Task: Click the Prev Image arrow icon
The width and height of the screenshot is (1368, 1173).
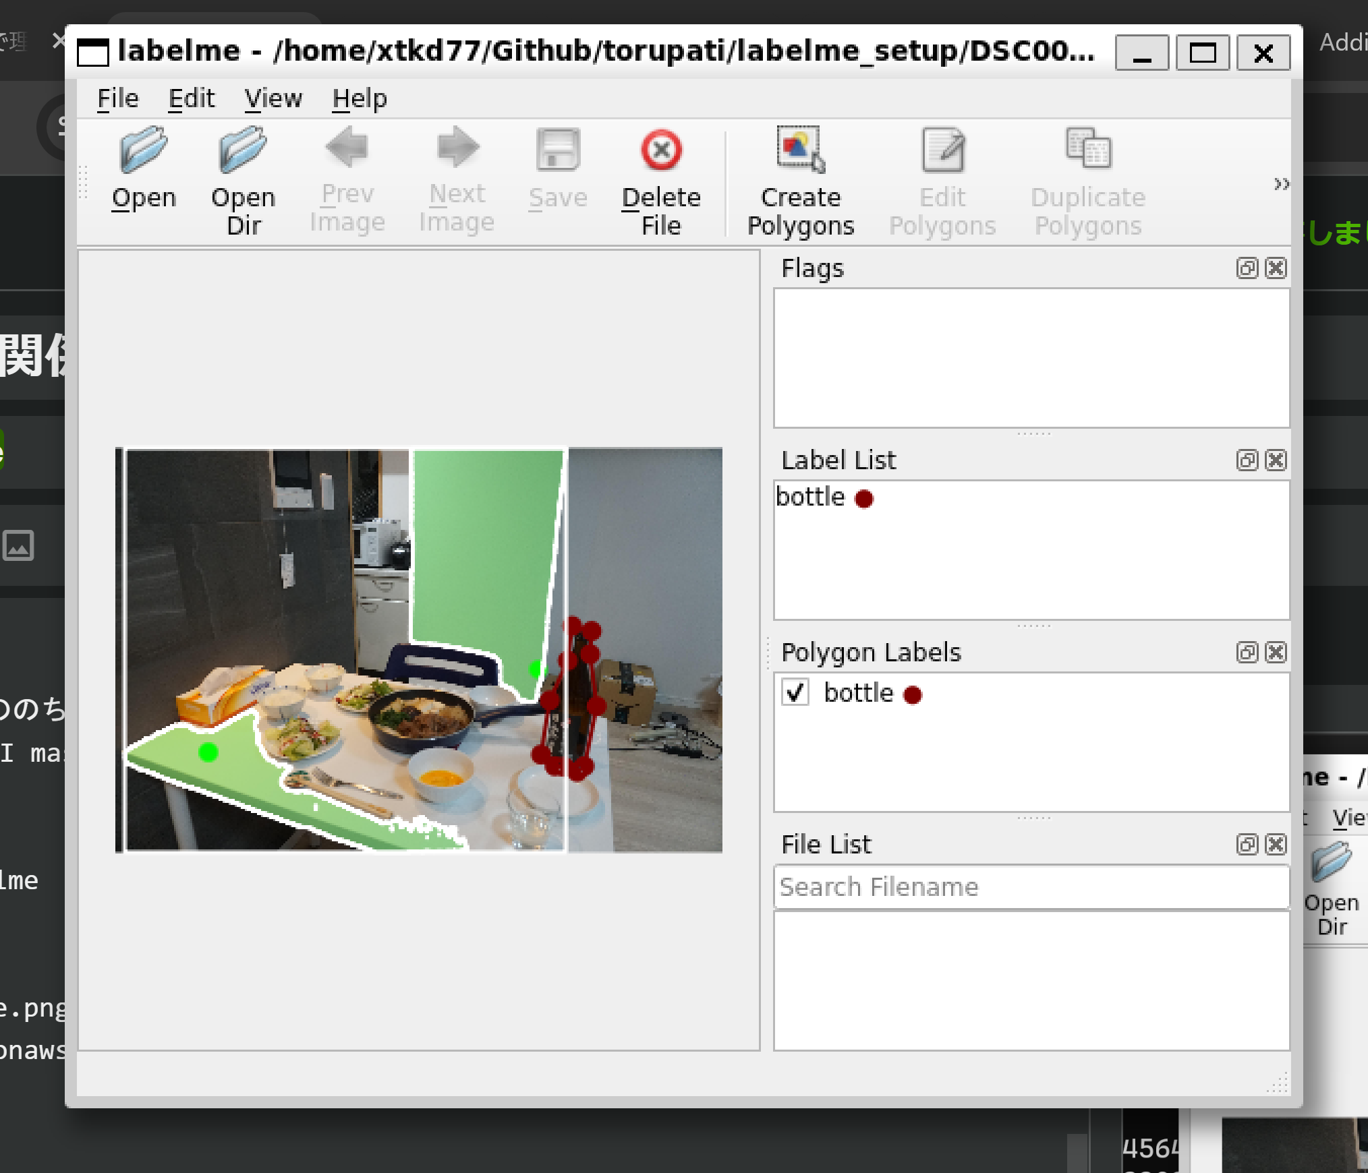Action: pos(347,148)
